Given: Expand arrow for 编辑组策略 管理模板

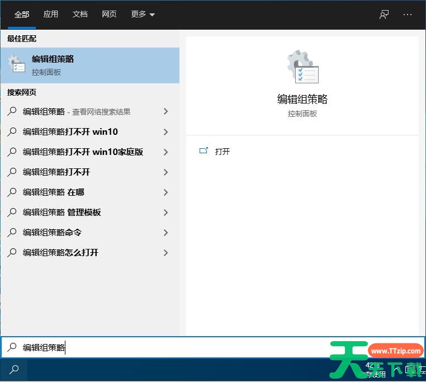Looking at the screenshot, I should 165,213.
